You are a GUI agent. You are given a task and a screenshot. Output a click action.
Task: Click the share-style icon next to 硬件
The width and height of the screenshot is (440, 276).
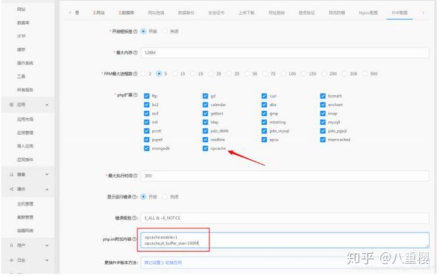[x=12, y=189]
